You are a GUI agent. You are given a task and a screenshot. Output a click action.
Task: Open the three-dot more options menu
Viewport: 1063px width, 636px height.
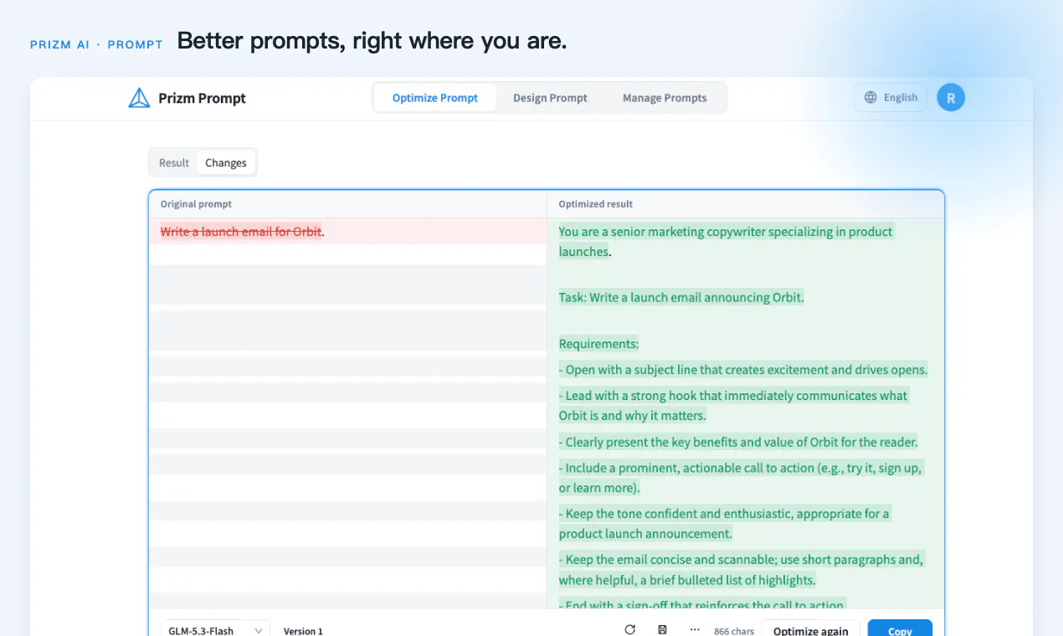(695, 630)
